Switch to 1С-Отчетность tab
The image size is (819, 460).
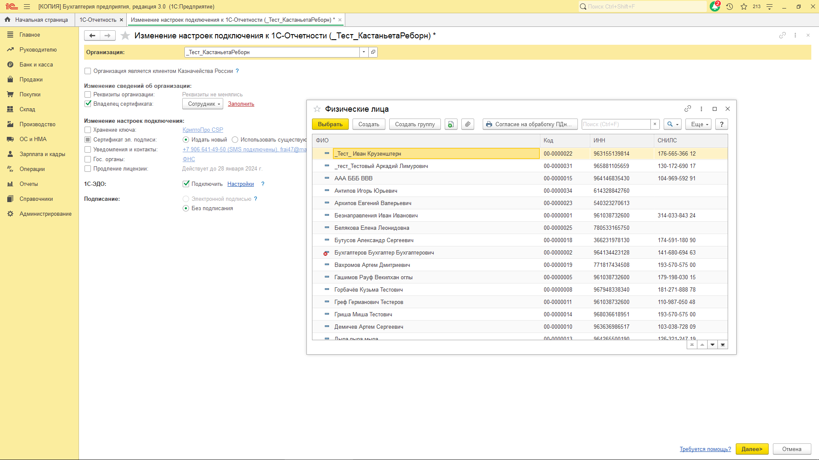point(98,20)
